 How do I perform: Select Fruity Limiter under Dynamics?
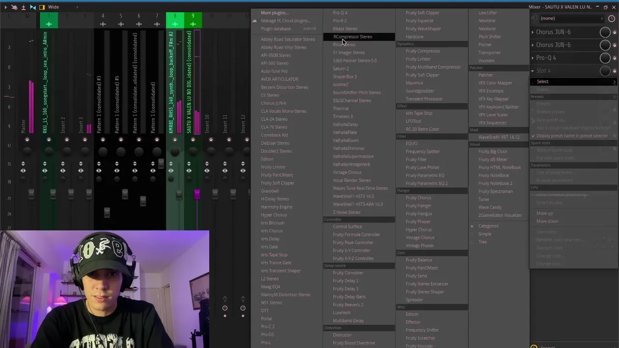click(x=418, y=59)
